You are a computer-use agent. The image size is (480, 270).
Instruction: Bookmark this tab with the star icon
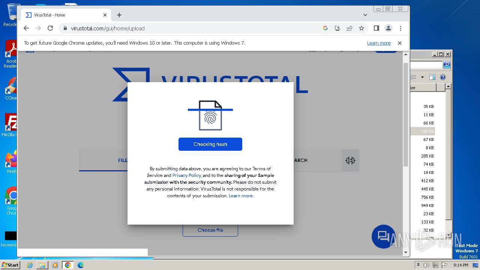[x=361, y=28]
